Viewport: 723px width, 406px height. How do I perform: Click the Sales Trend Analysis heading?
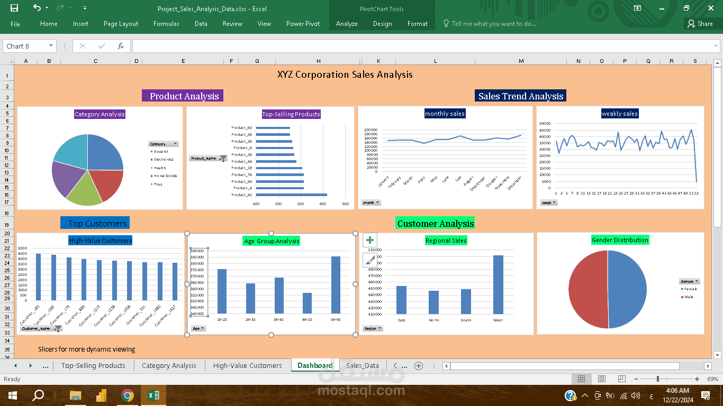(x=521, y=96)
